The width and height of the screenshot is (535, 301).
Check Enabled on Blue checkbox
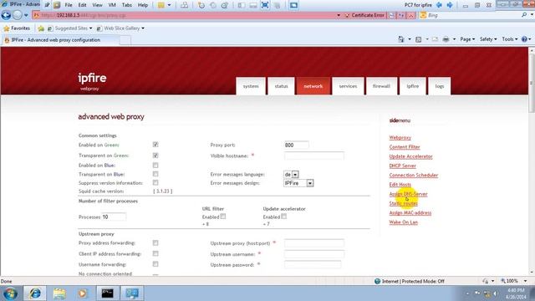[155, 166]
